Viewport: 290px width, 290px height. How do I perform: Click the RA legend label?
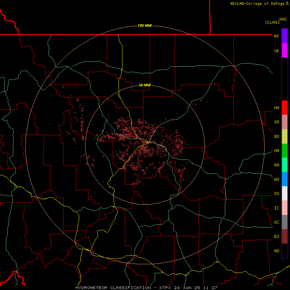pos(276,165)
